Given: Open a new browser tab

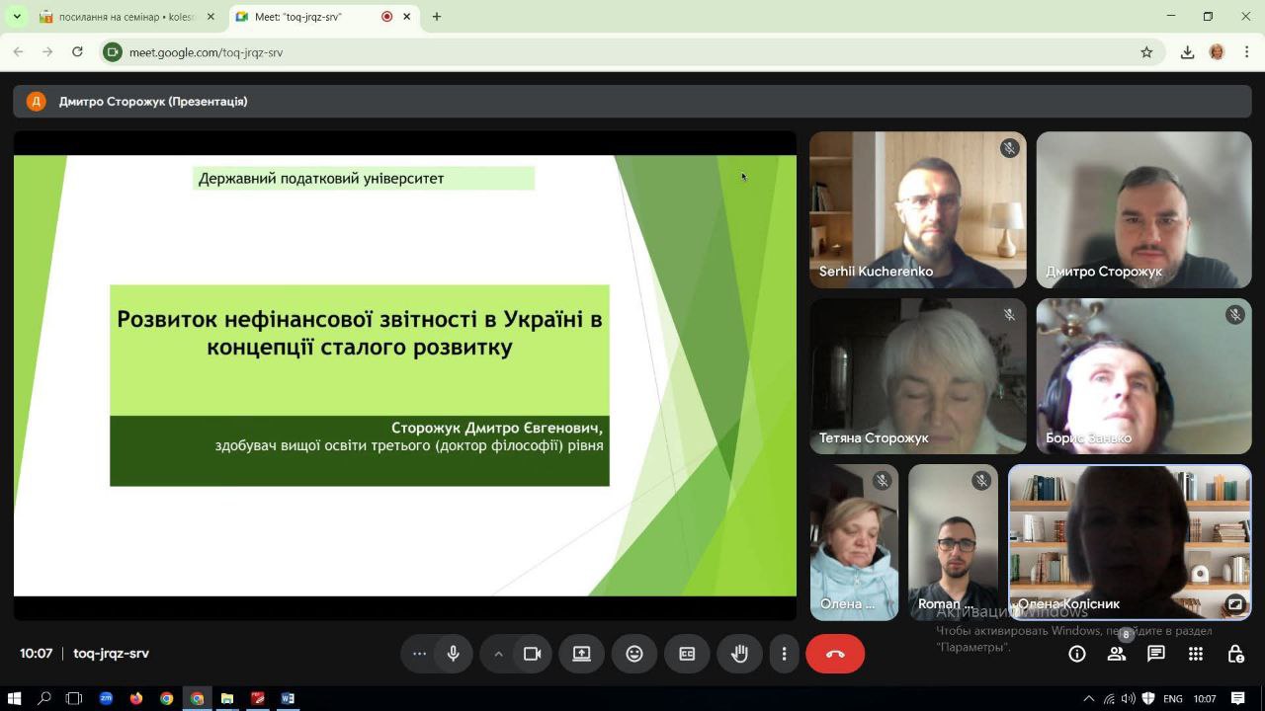Looking at the screenshot, I should pos(437,17).
